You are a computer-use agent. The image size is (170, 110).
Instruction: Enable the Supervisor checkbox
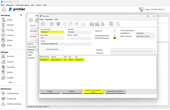coord(115,31)
